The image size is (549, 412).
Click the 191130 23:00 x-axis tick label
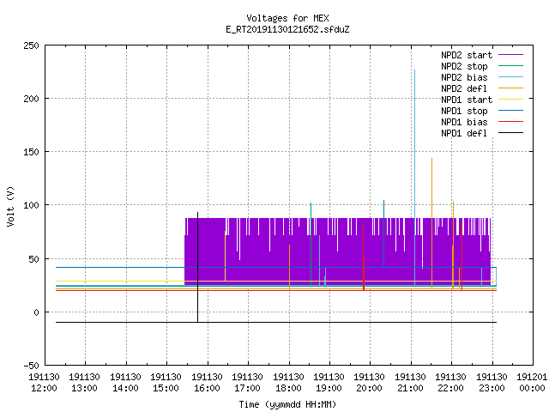click(492, 383)
